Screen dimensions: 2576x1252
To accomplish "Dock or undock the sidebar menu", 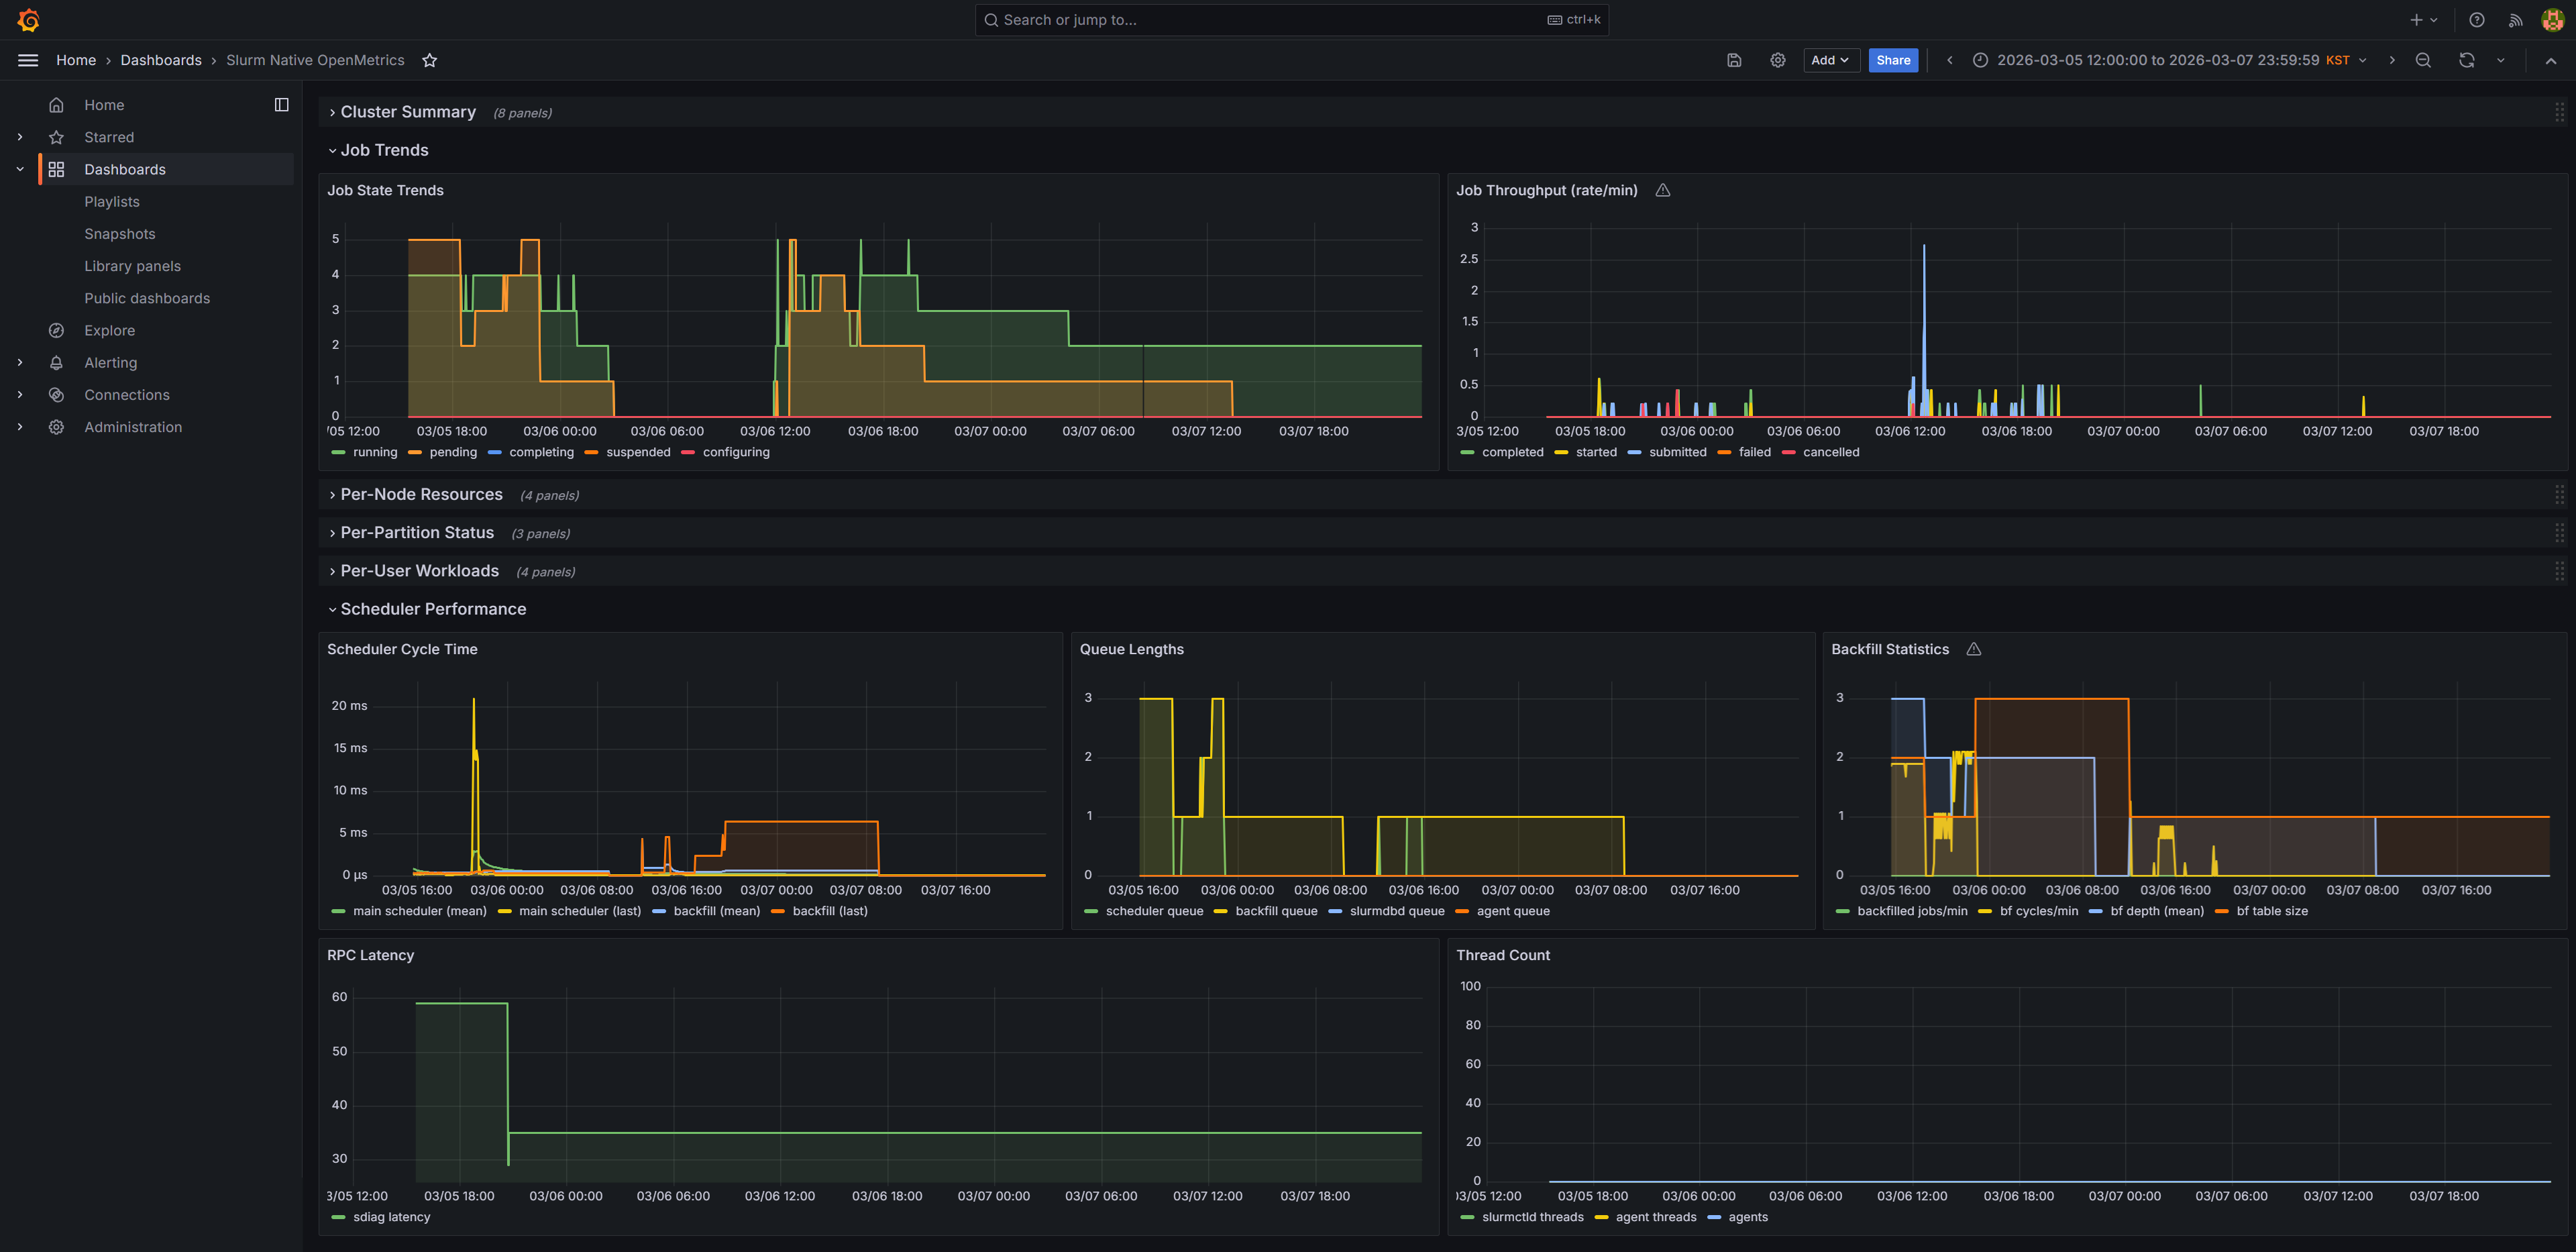I will (x=281, y=105).
